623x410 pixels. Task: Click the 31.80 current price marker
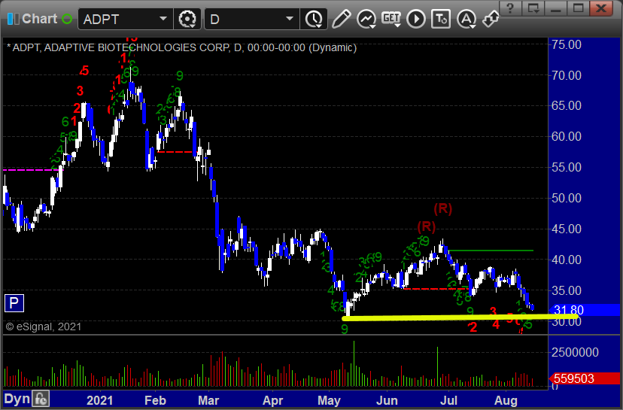coord(584,310)
